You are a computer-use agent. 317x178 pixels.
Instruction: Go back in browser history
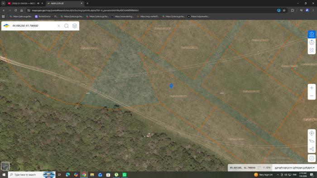[x=4, y=10]
